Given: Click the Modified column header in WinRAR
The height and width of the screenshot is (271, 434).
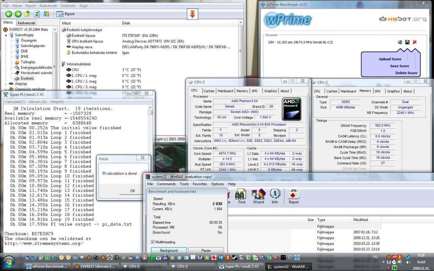Looking at the screenshot, I should (x=360, y=220).
